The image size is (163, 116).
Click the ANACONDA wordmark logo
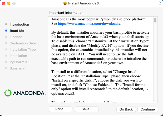(x=29, y=93)
